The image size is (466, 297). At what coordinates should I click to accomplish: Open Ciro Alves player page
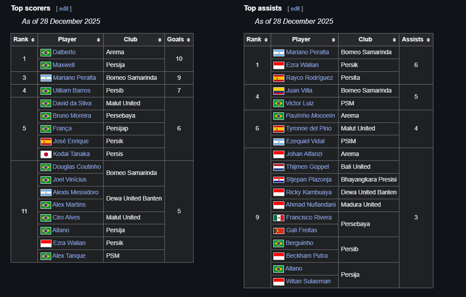66,217
